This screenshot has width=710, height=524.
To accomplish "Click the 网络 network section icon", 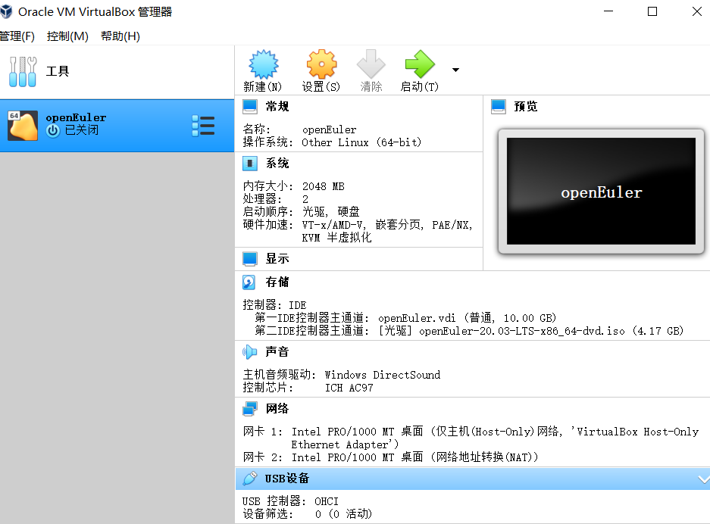I will [249, 409].
